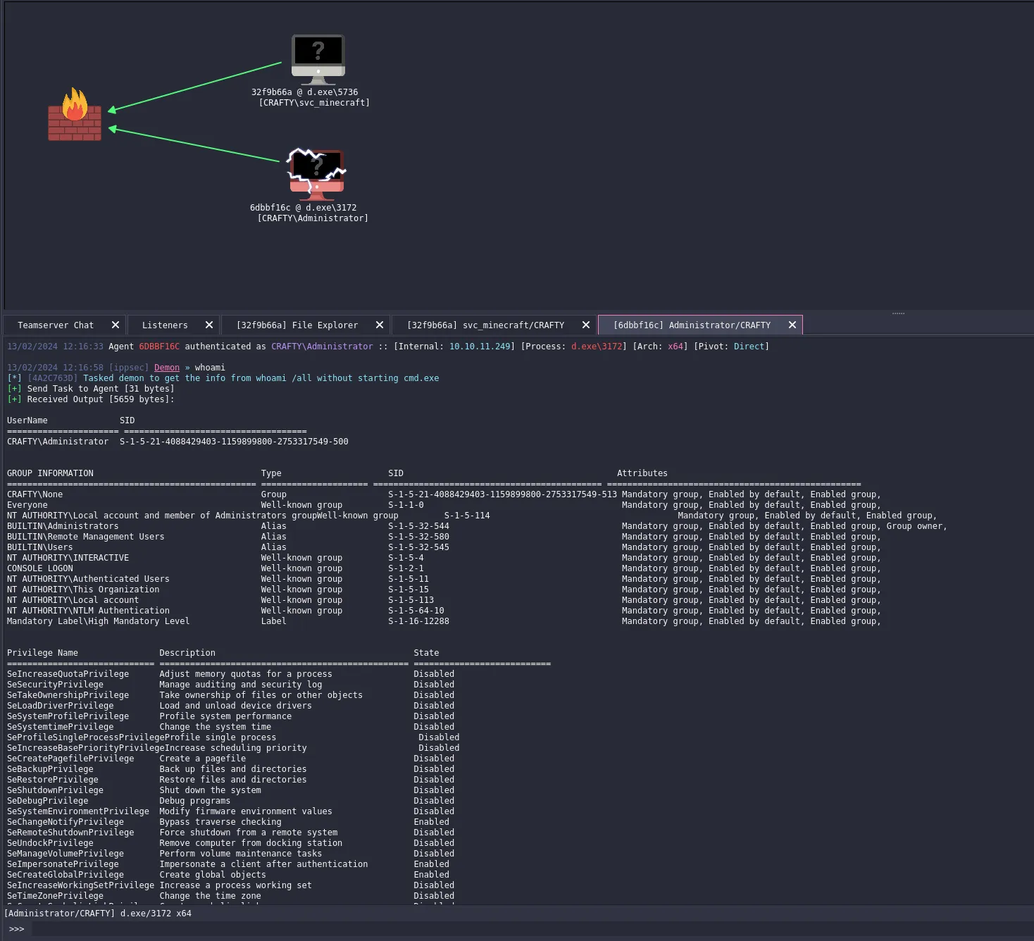This screenshot has width=1034, height=941.
Task: Select the svc_minecraft agent computer icon
Action: pos(318,59)
